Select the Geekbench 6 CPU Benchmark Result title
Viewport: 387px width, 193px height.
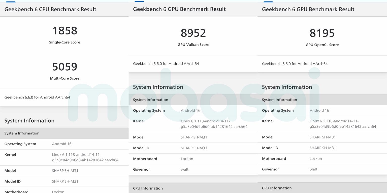(x=50, y=9)
